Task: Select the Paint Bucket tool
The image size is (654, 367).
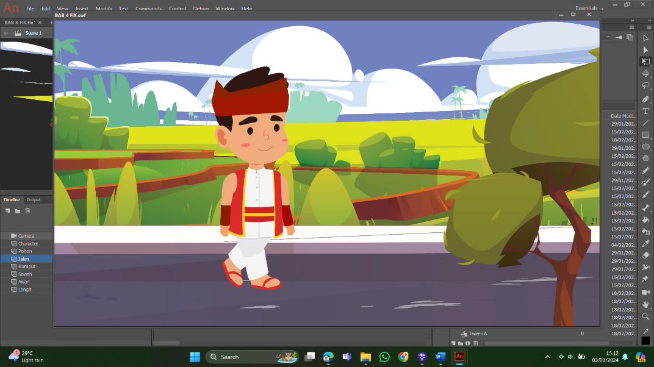Action: point(645,219)
